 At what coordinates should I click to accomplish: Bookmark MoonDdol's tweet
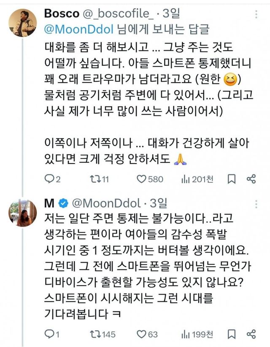(232, 334)
